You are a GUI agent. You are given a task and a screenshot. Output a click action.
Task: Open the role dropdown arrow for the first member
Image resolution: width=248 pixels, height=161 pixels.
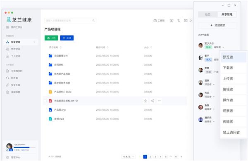click(223, 47)
